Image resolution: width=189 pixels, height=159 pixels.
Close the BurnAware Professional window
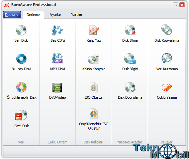point(182,5)
